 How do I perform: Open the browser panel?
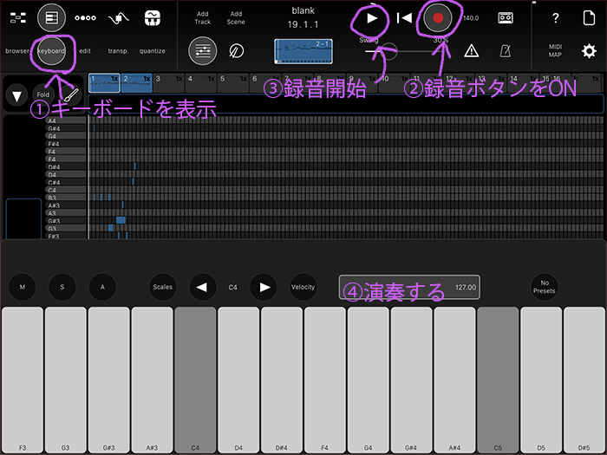[x=17, y=51]
